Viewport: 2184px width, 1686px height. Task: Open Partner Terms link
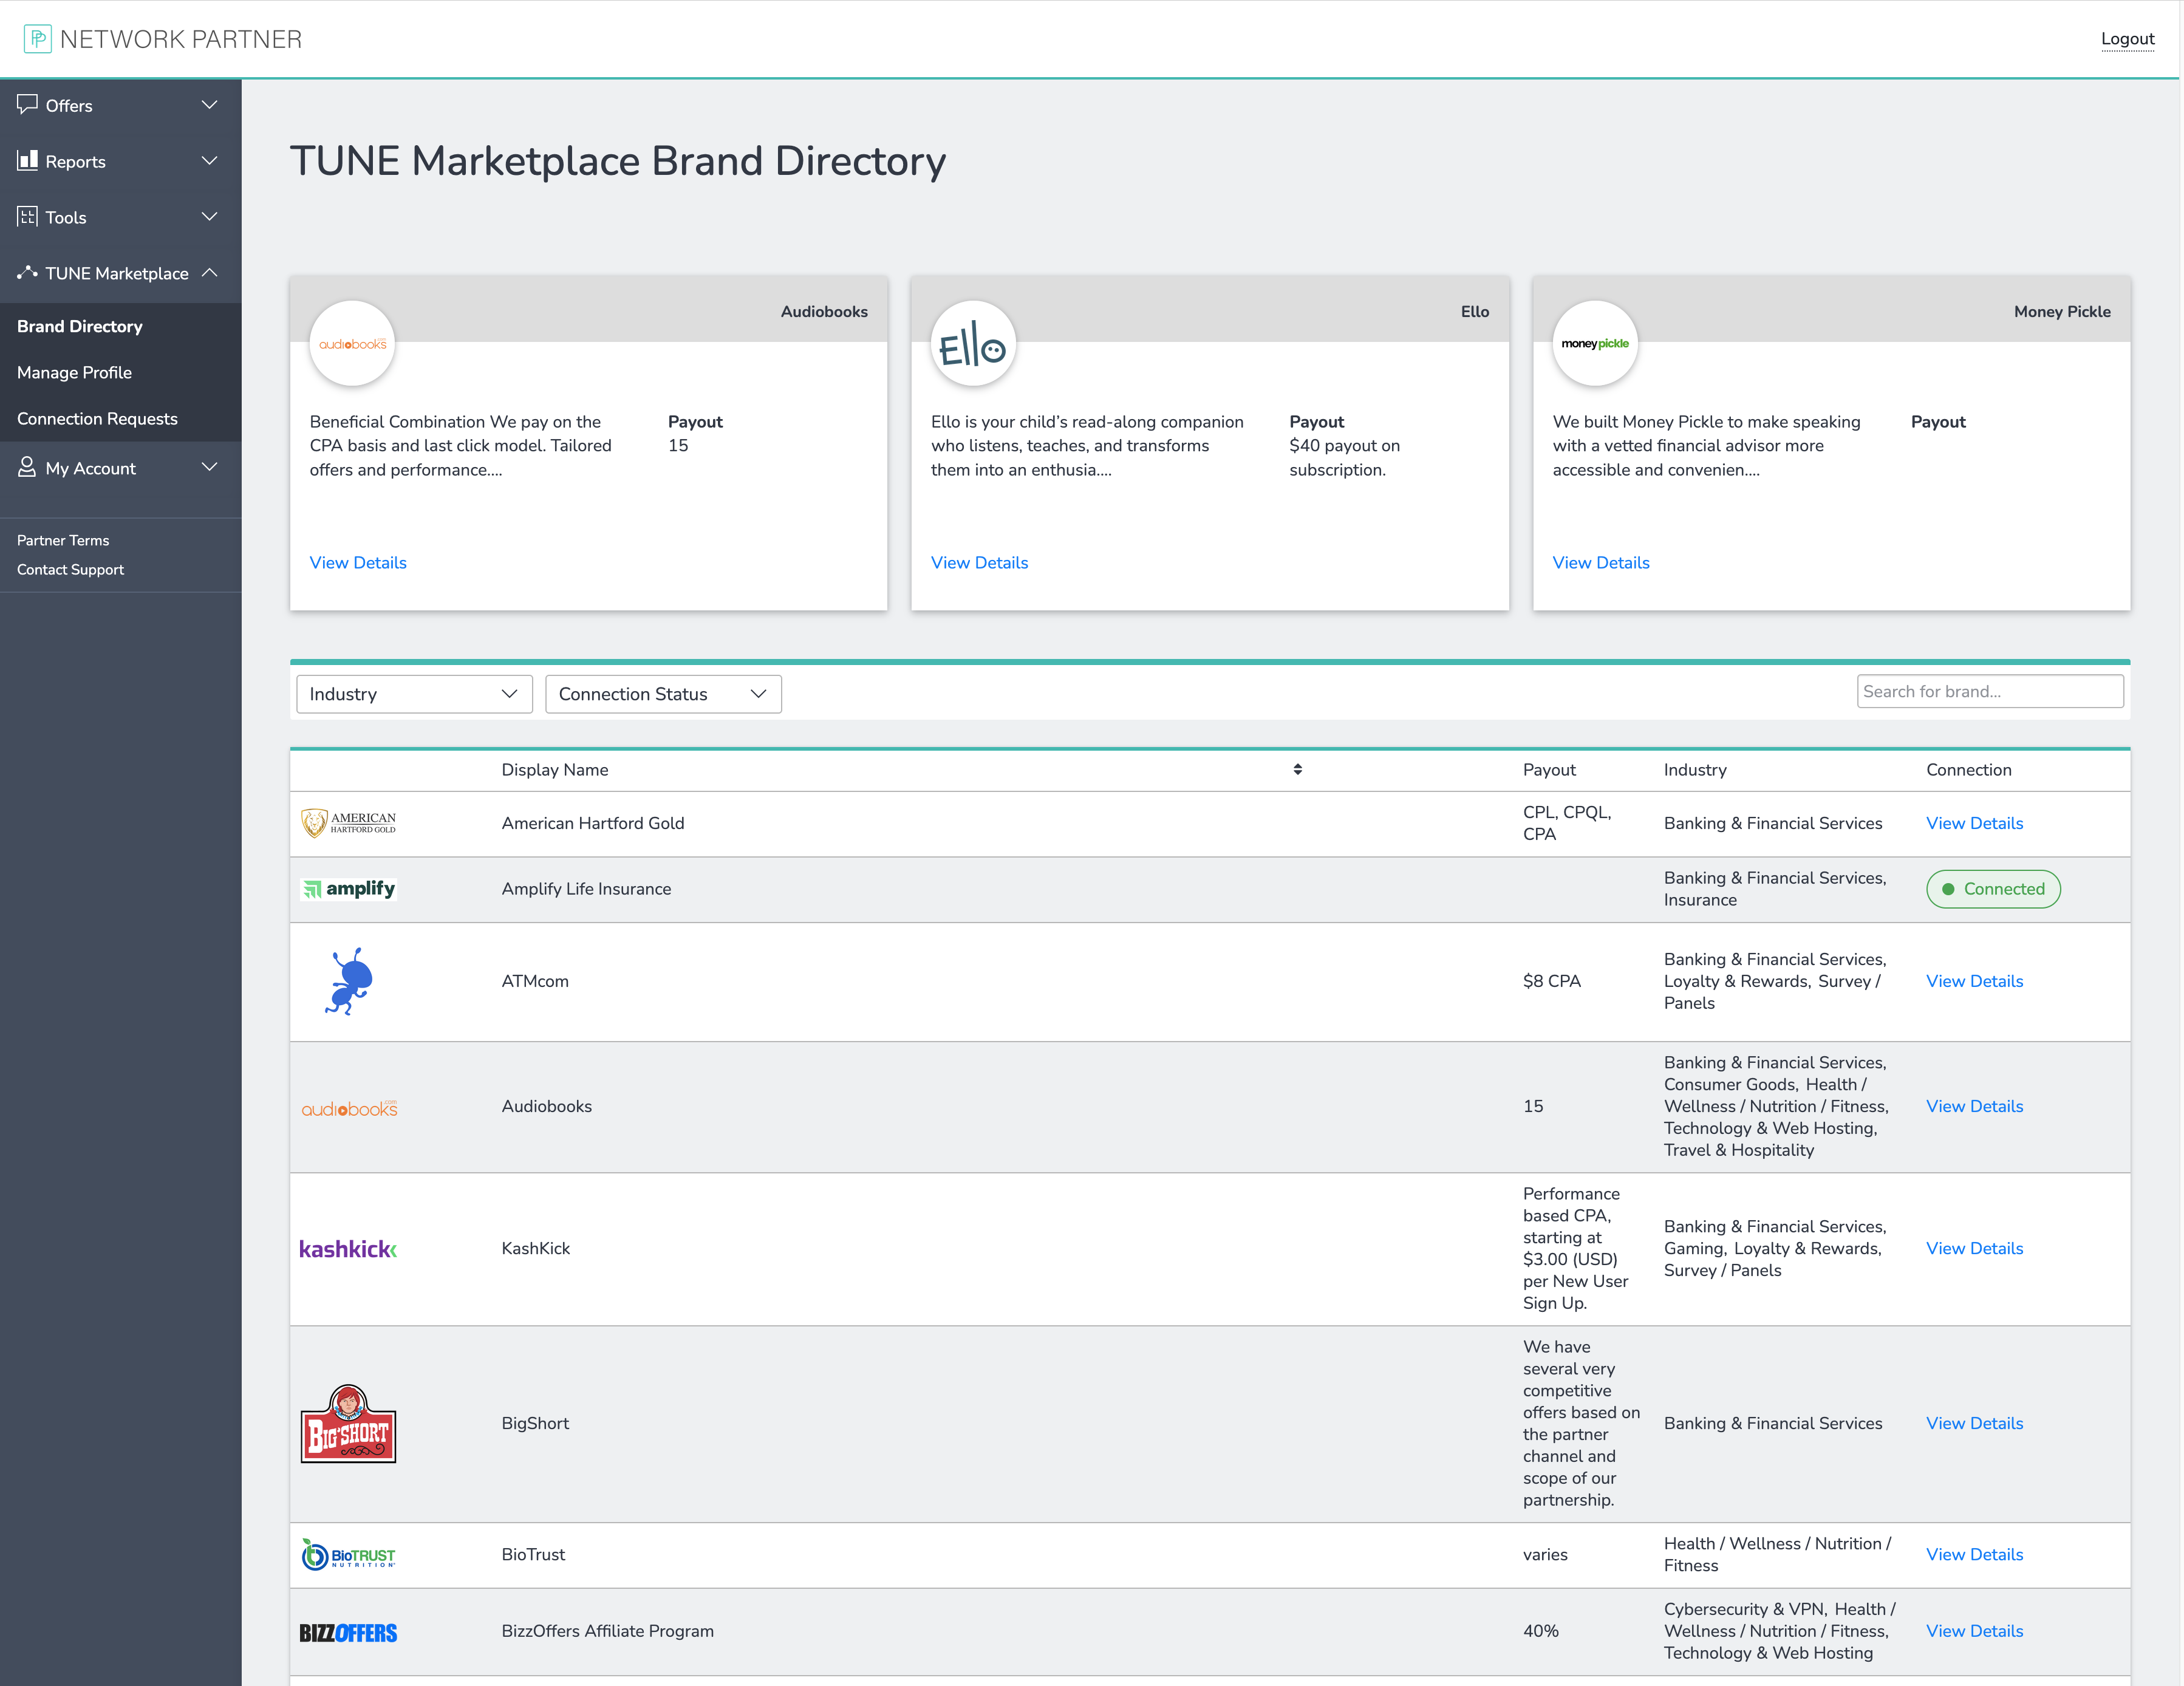[x=63, y=540]
